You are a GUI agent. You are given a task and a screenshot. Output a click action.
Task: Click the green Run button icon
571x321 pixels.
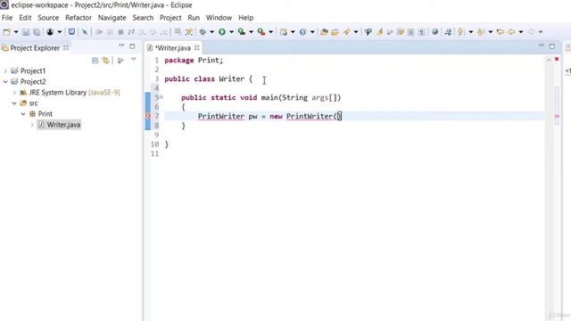coord(222,32)
